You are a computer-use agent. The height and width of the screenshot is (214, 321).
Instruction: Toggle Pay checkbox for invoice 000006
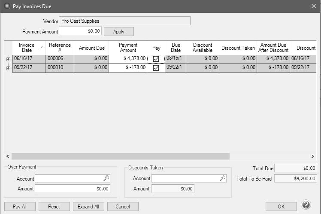(156, 59)
